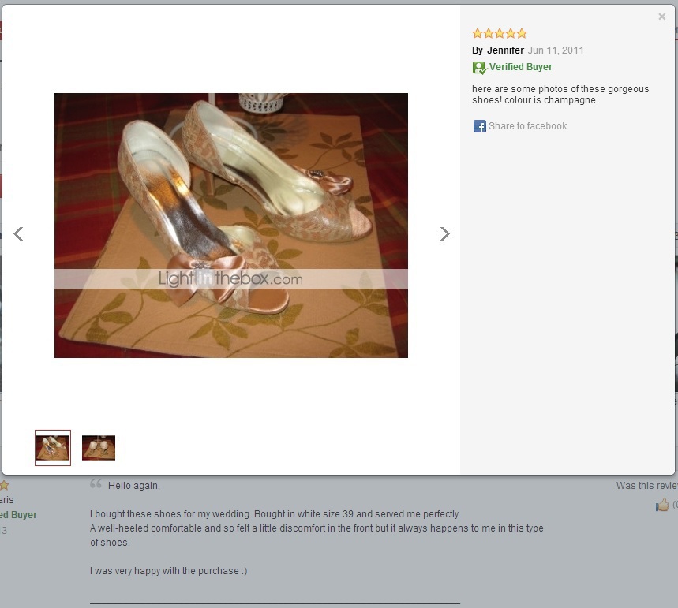This screenshot has height=608, width=678.
Task: Close the review photo popup
Action: (x=661, y=17)
